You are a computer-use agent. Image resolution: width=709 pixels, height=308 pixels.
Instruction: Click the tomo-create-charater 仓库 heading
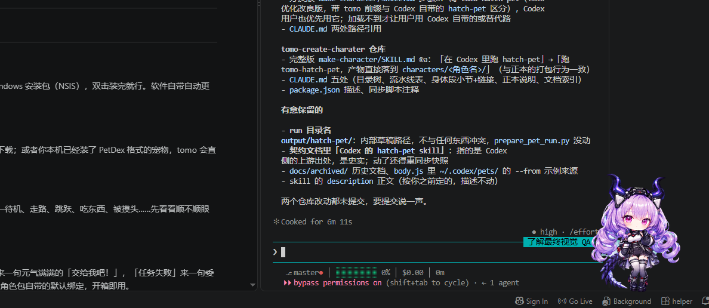[x=333, y=50]
